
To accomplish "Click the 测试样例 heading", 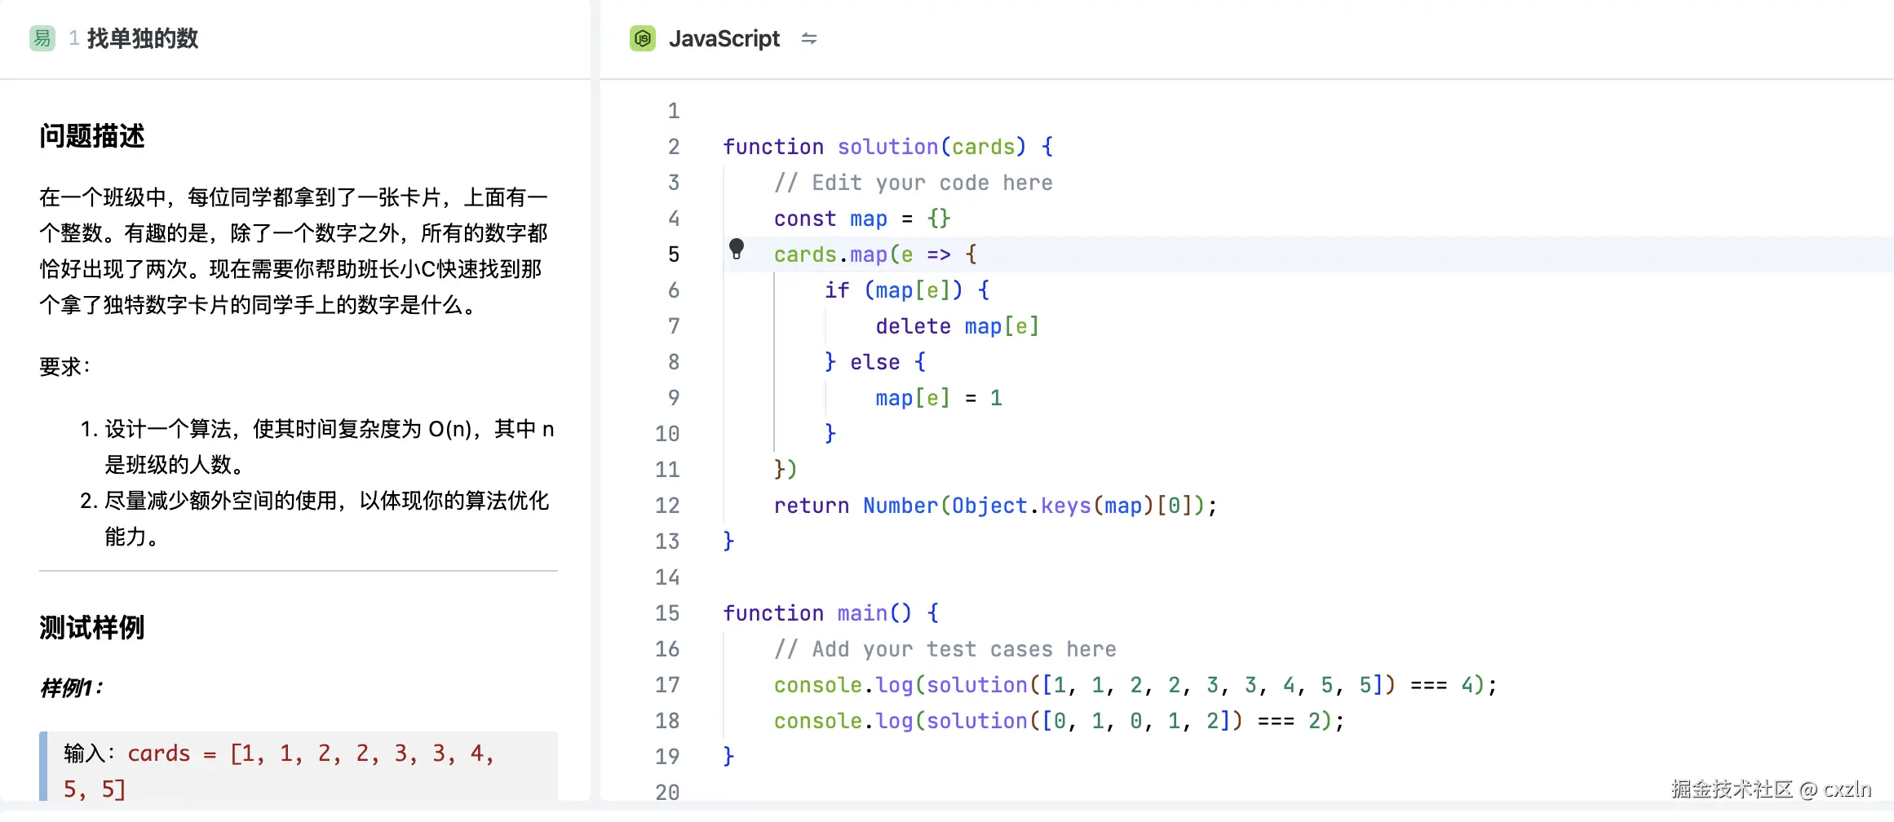I will 92,628.
